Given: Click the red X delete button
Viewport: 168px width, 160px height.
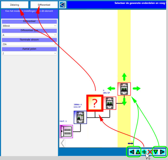Looking at the screenshot, I should click(150, 152).
